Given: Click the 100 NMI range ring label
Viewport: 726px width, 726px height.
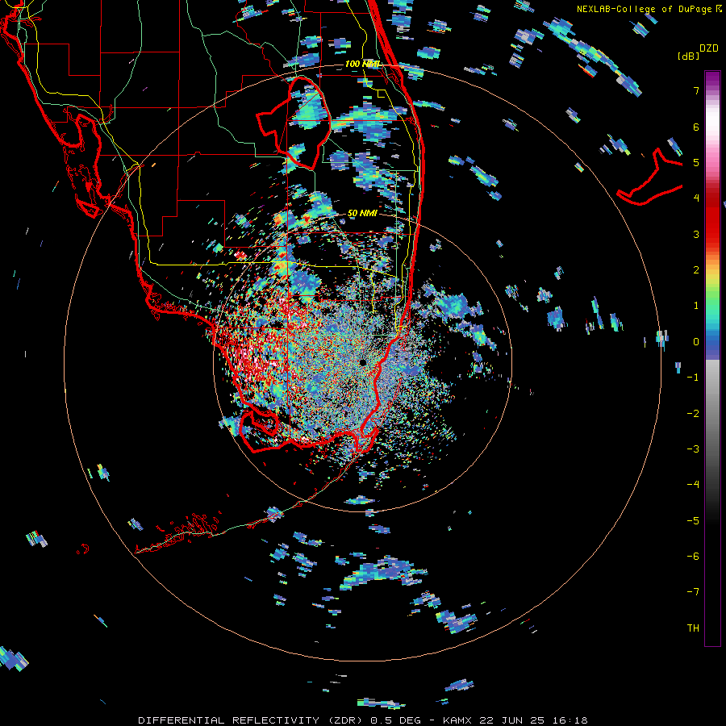Looking at the screenshot, I should (x=362, y=64).
